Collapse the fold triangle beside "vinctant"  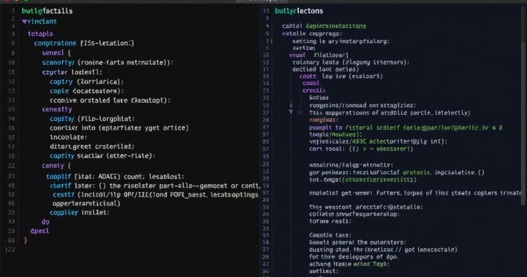[x=24, y=22]
